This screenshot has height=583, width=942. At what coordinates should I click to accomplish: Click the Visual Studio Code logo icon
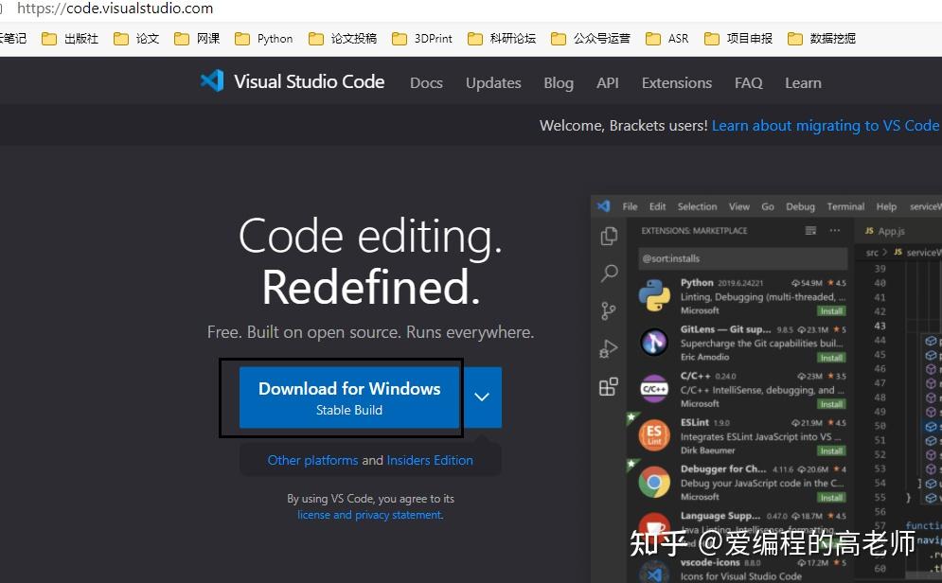point(212,81)
